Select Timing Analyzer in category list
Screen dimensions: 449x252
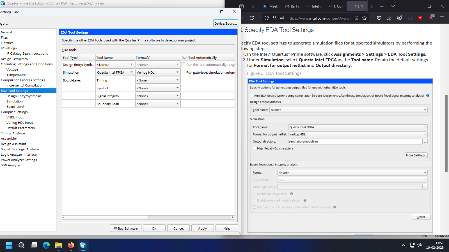(13, 133)
